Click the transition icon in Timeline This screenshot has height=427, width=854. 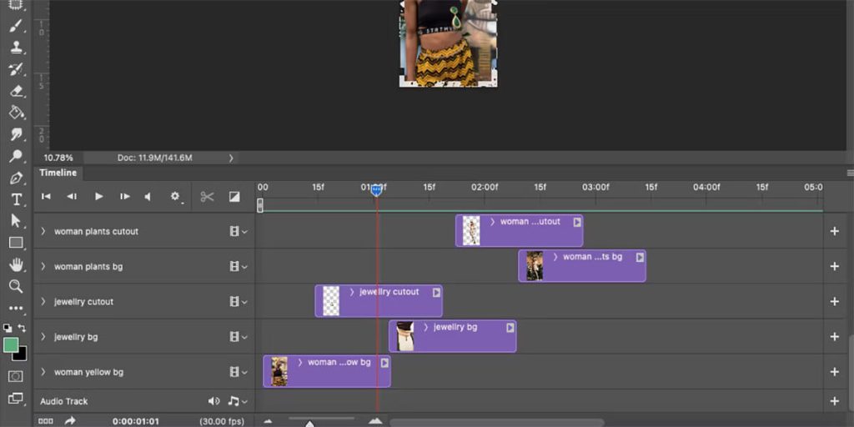click(234, 197)
